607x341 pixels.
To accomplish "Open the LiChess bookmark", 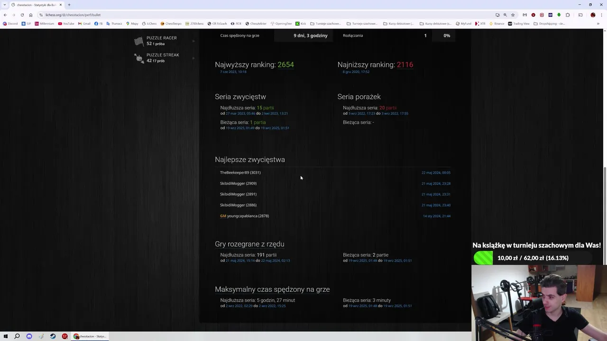I will coord(149,24).
